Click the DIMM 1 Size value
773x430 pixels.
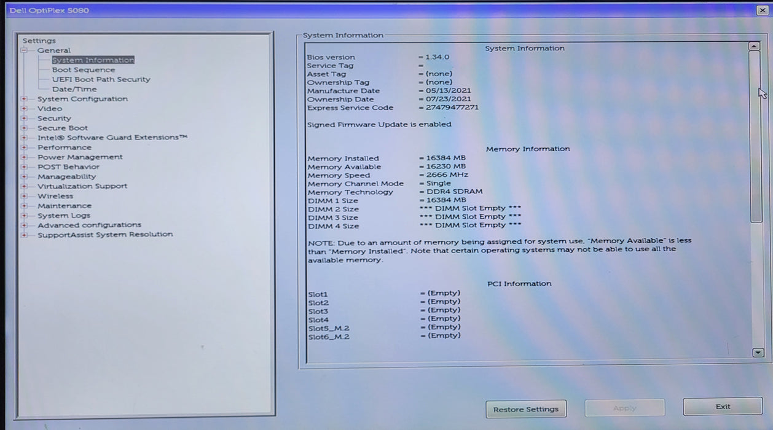point(446,200)
